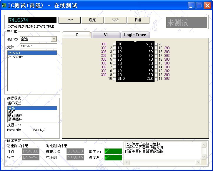Toggle pin 11 CLK checkbox on the IC
The width and height of the screenshot is (213, 171).
(156, 79)
